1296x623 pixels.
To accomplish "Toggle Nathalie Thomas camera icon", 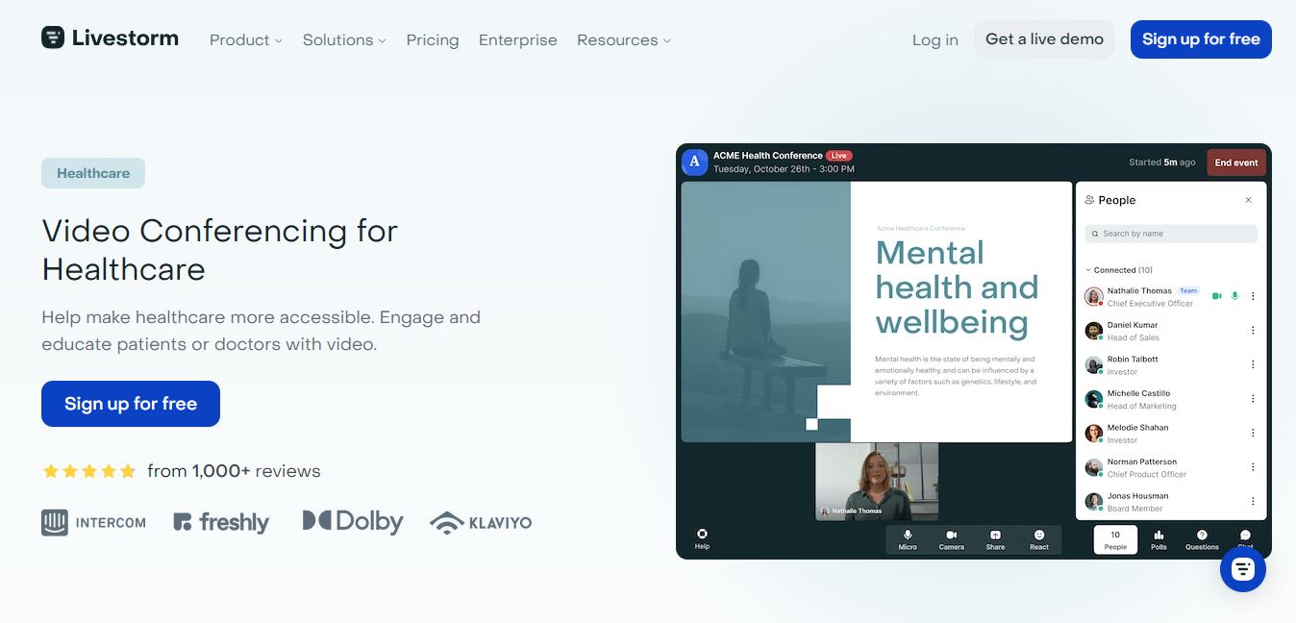I will [1216, 296].
